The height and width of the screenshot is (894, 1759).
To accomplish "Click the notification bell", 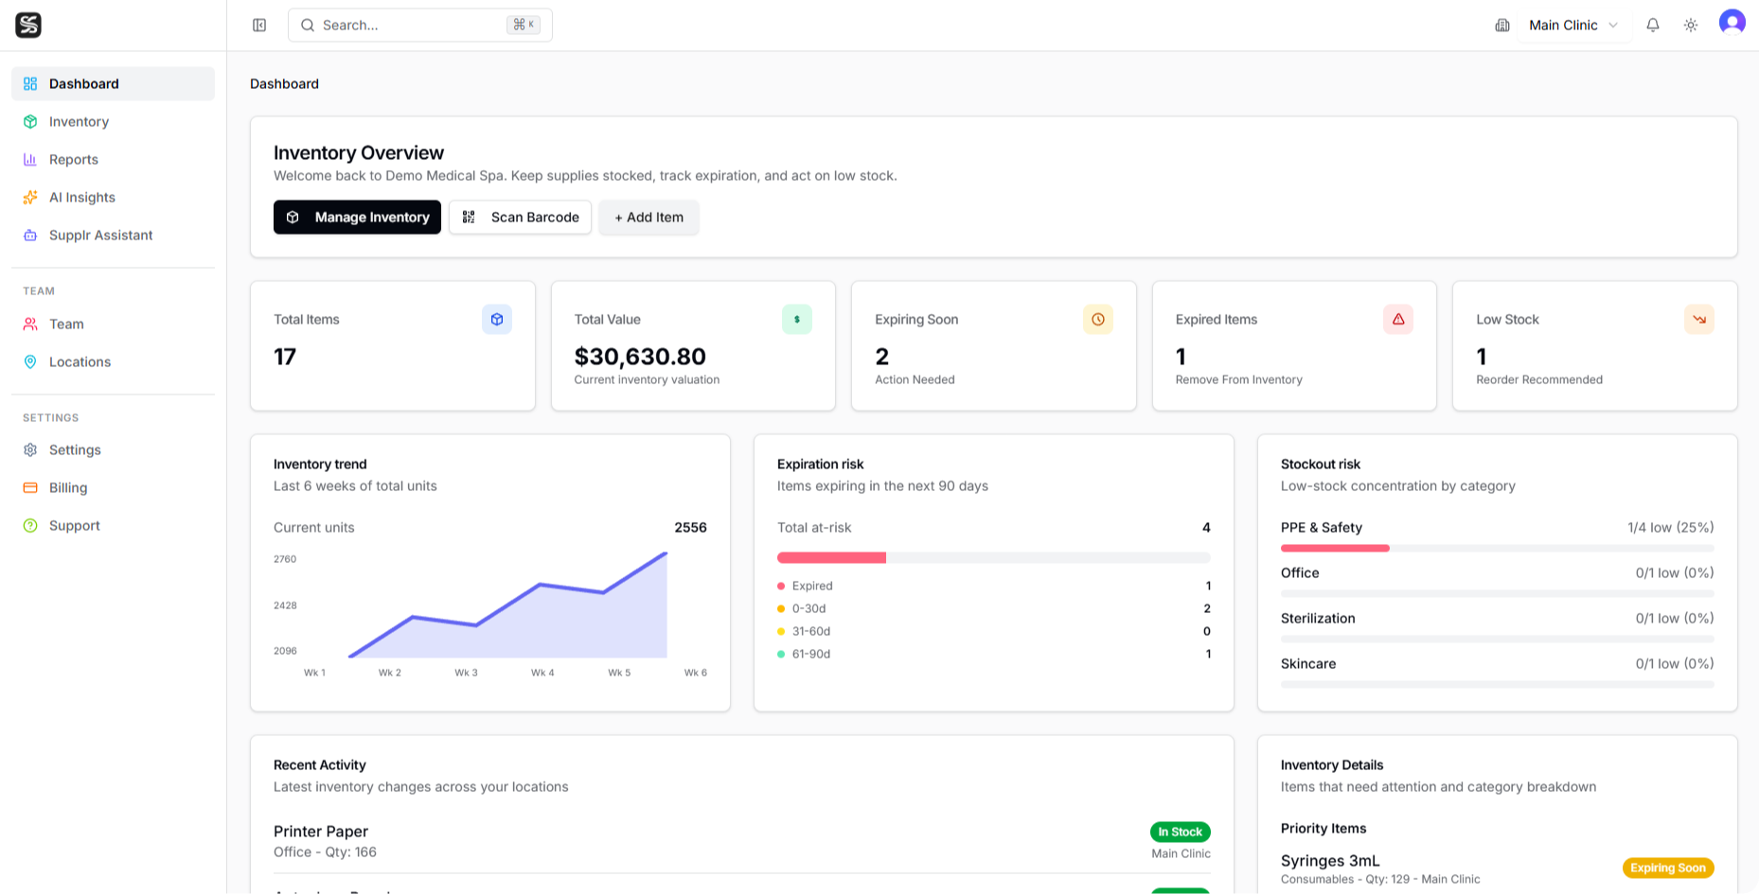I will tap(1653, 25).
